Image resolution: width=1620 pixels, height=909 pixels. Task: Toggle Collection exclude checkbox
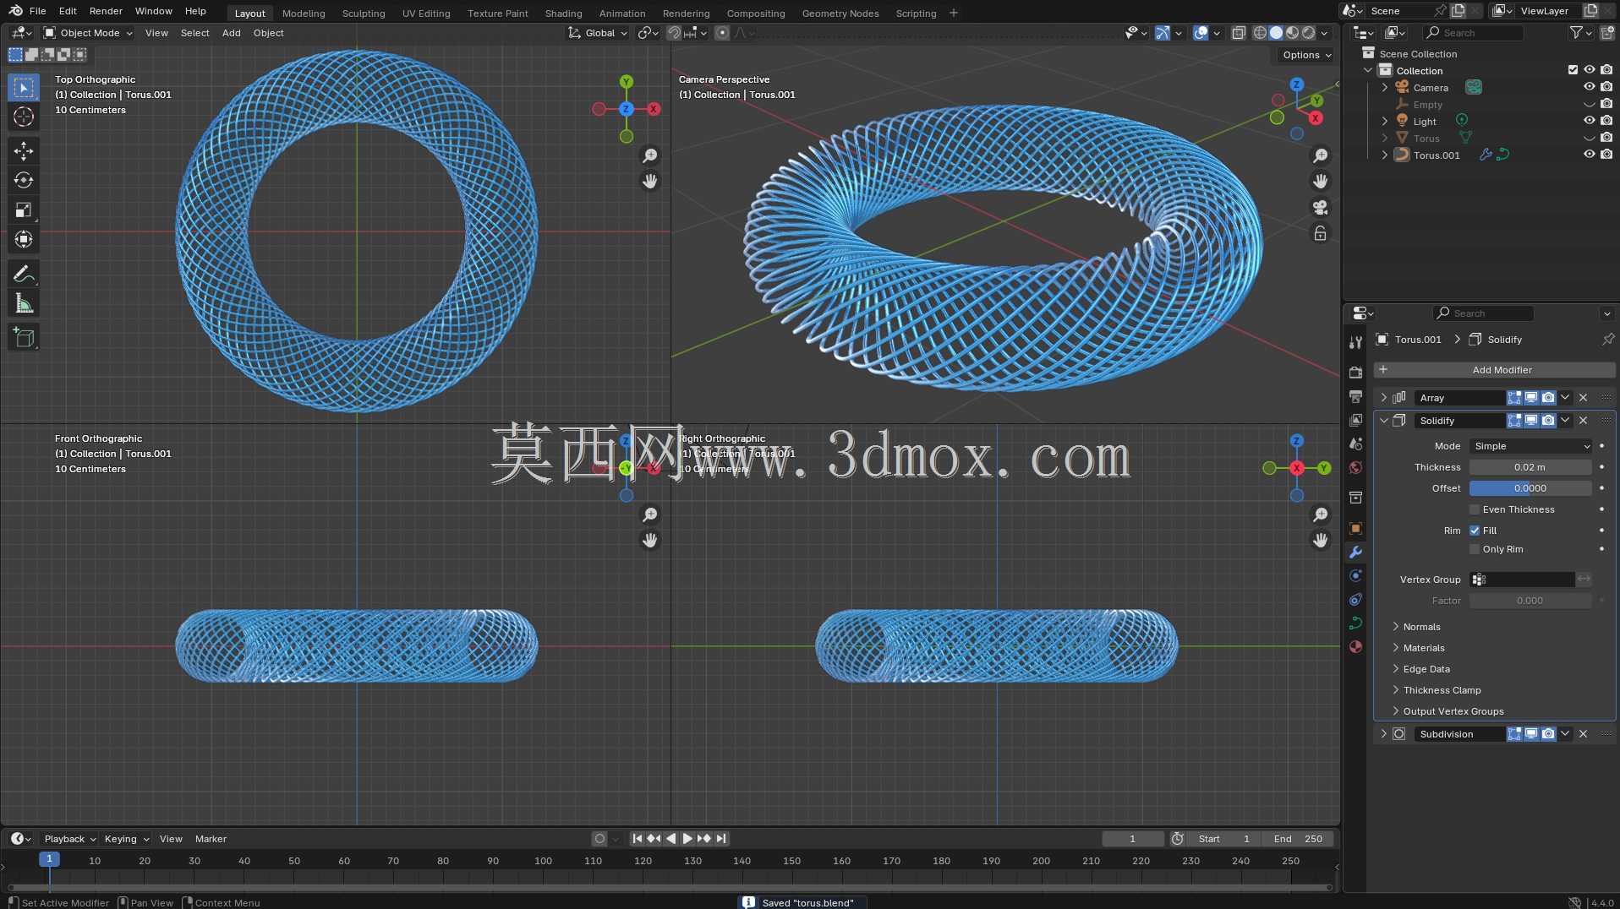point(1573,70)
